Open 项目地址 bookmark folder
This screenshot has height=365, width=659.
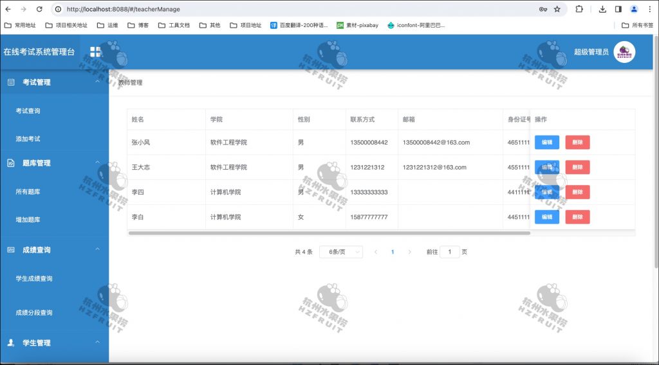245,25
